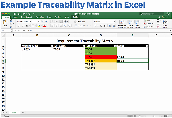The width and height of the screenshot is (172, 118).
Task: Switch to the Formulas ribbon tab
Action: [39, 17]
